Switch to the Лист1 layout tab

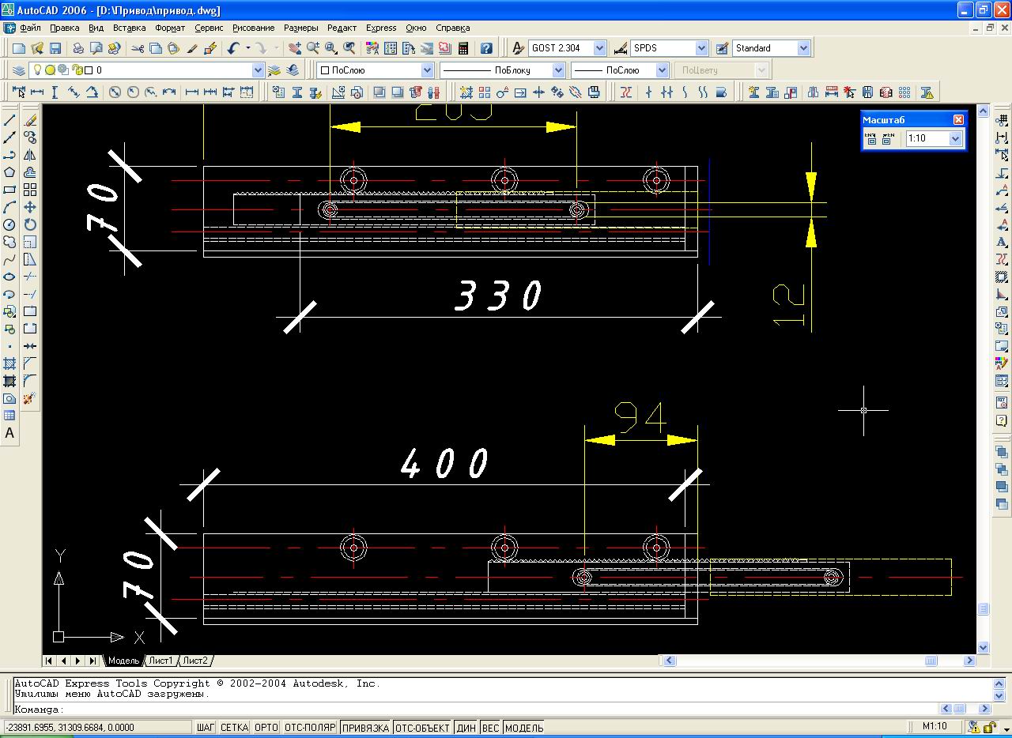pos(160,661)
